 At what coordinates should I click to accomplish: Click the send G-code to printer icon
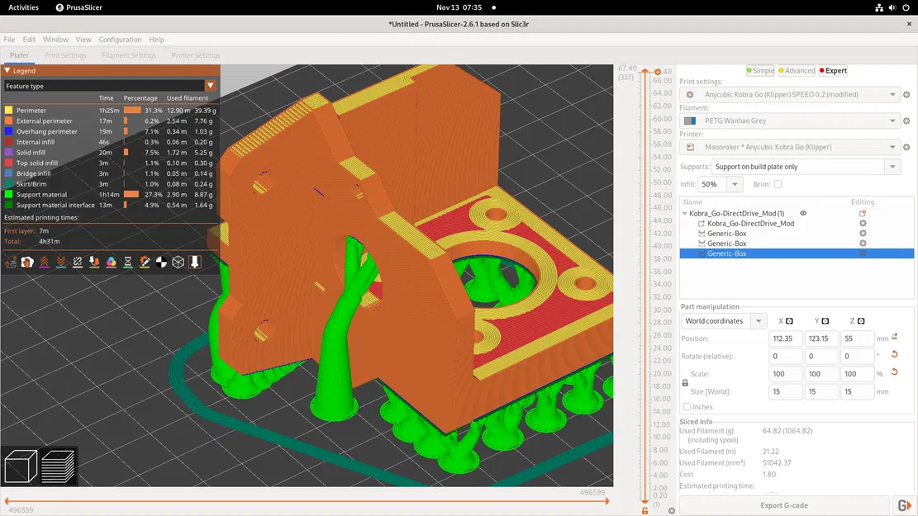tap(903, 505)
